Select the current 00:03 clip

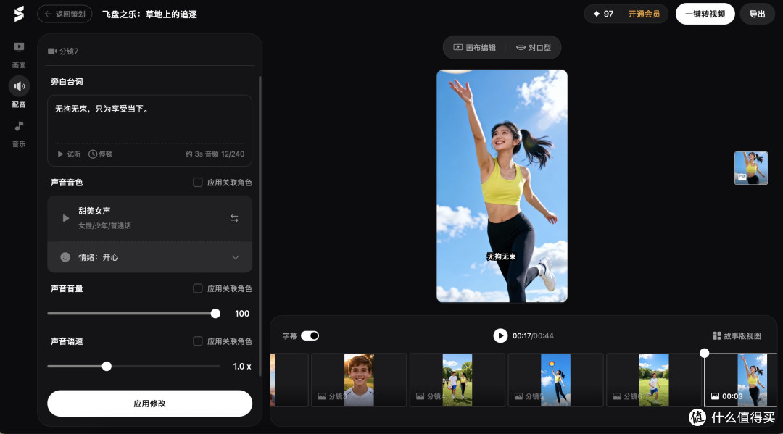(x=741, y=380)
